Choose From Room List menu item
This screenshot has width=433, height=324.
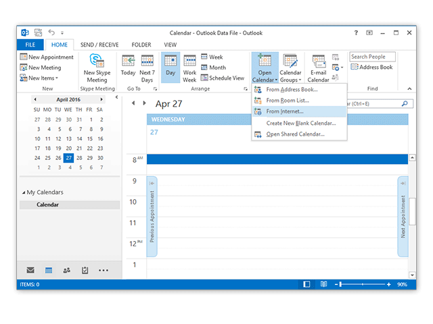(x=299, y=101)
